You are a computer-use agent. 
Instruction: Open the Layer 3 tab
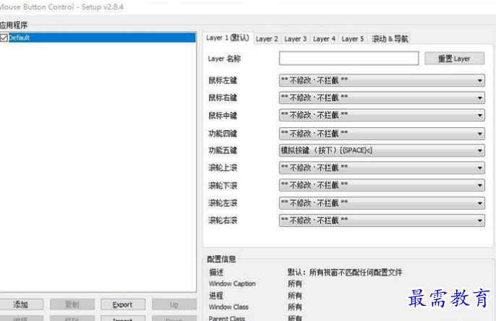(x=295, y=39)
